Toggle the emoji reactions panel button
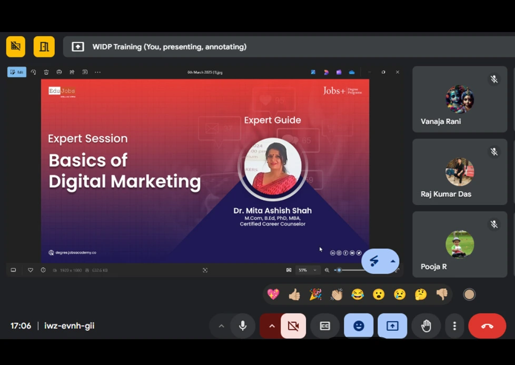The height and width of the screenshot is (365, 515). tap(359, 326)
